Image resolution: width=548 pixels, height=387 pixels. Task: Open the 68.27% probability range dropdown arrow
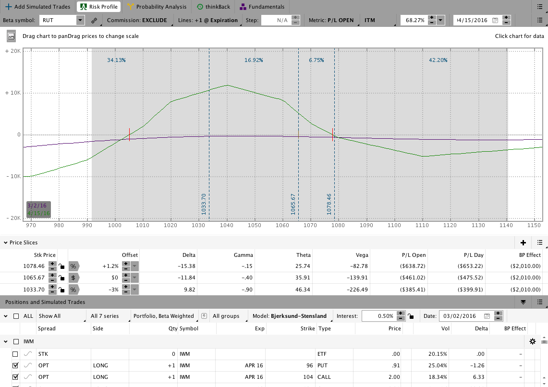tap(440, 20)
